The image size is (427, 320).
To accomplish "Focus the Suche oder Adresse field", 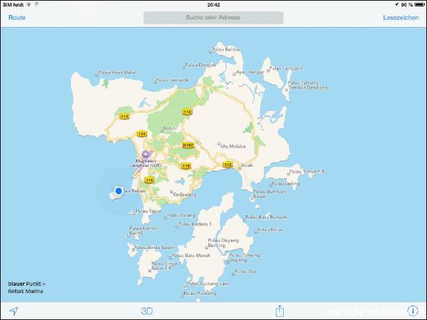I will (x=213, y=18).
